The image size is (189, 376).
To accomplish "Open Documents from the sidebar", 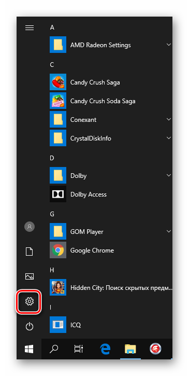I will pyautogui.click(x=30, y=252).
